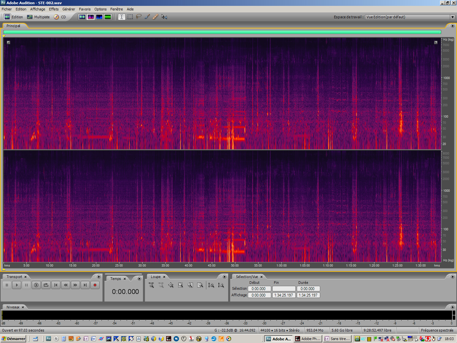Start recording with the record button
Screen dimensions: 457x343
click(95, 285)
